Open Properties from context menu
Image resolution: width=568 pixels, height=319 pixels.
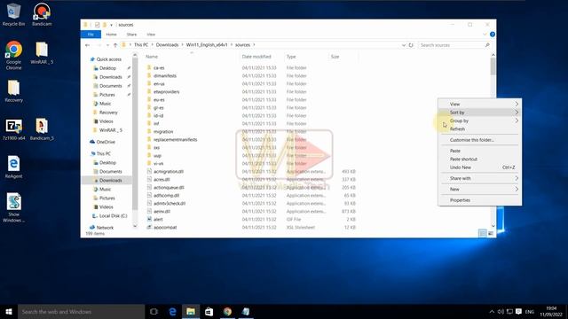point(479,200)
